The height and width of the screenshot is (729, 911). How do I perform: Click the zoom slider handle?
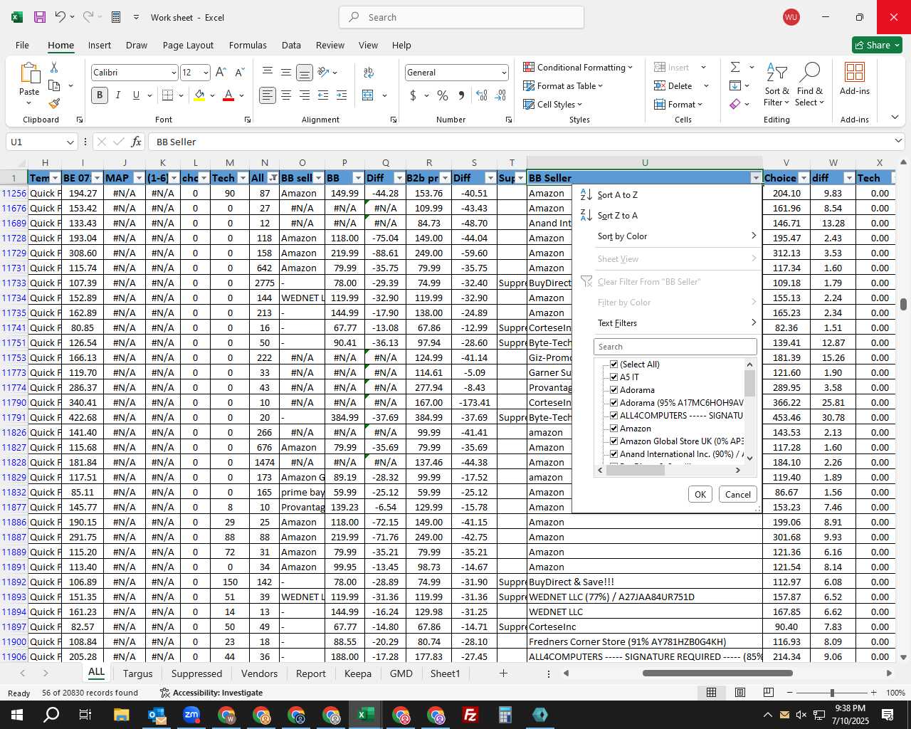(x=832, y=693)
